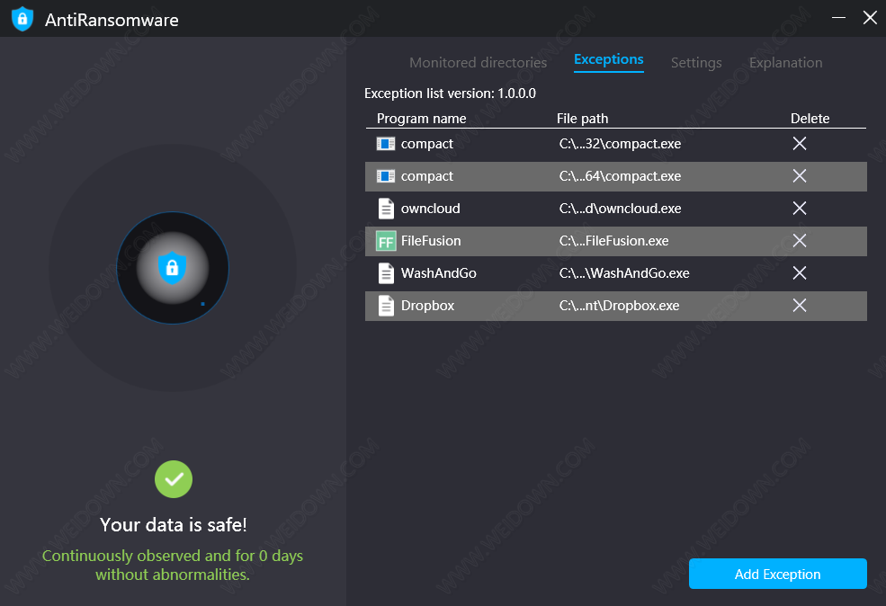Image resolution: width=886 pixels, height=606 pixels.
Task: Click the path C:\...64\compact.exe
Action: point(620,176)
